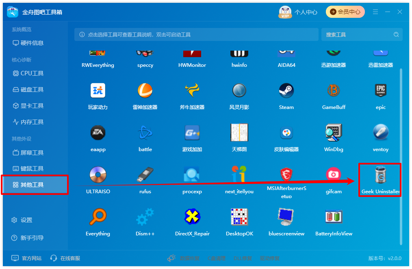The image size is (412, 269).
Task: Select the ULTRAISO disc icon
Action: click(x=98, y=175)
